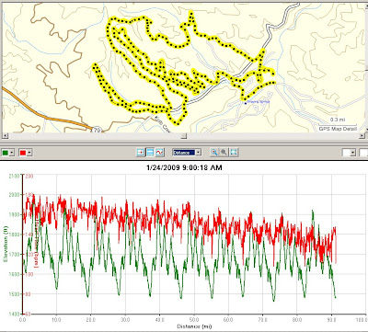Click the zoom in magnifier icon
This screenshot has height=332, width=368.
214,152
